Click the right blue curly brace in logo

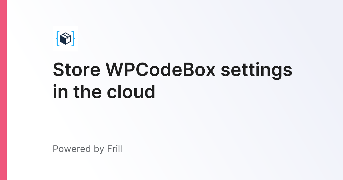point(73,39)
